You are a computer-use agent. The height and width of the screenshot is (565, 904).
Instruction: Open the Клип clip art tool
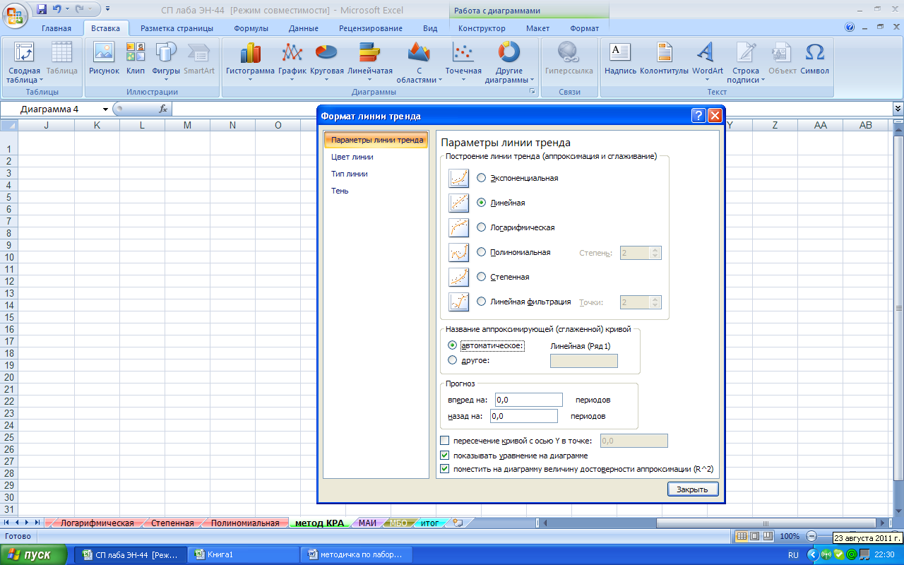[x=136, y=59]
